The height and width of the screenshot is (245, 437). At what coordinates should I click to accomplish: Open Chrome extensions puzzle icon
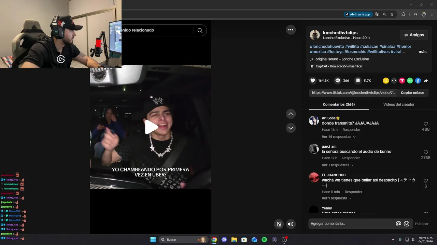tap(403, 14)
